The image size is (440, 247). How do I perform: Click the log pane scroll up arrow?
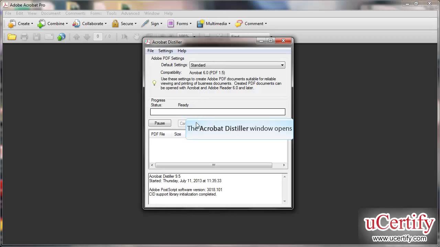285,177
